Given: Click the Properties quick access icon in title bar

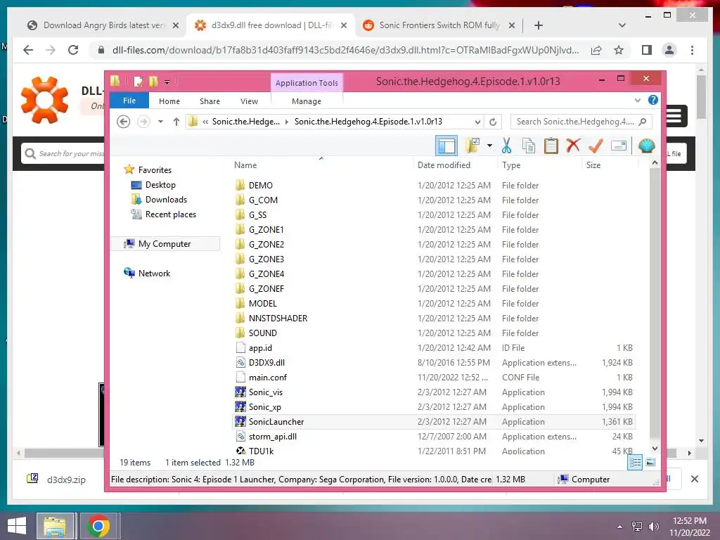Looking at the screenshot, I should tap(138, 82).
